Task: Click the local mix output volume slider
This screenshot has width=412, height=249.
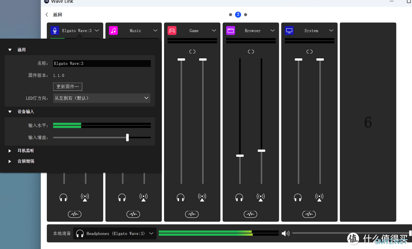Action: coord(352,233)
